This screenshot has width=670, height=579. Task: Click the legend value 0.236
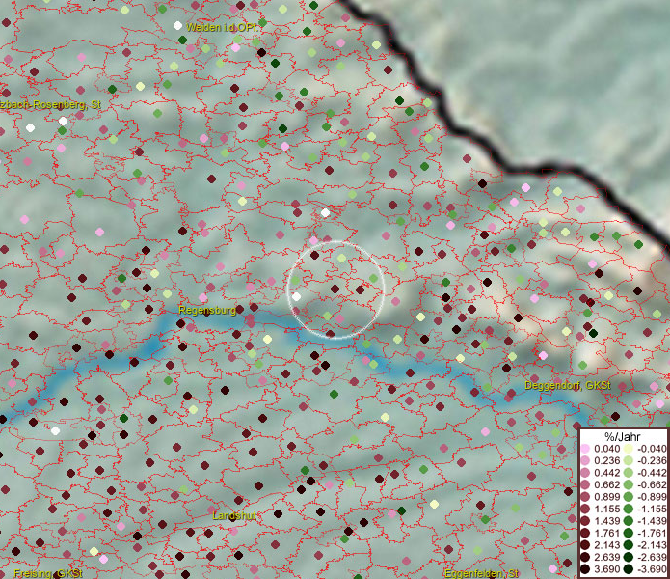pyautogui.click(x=607, y=460)
